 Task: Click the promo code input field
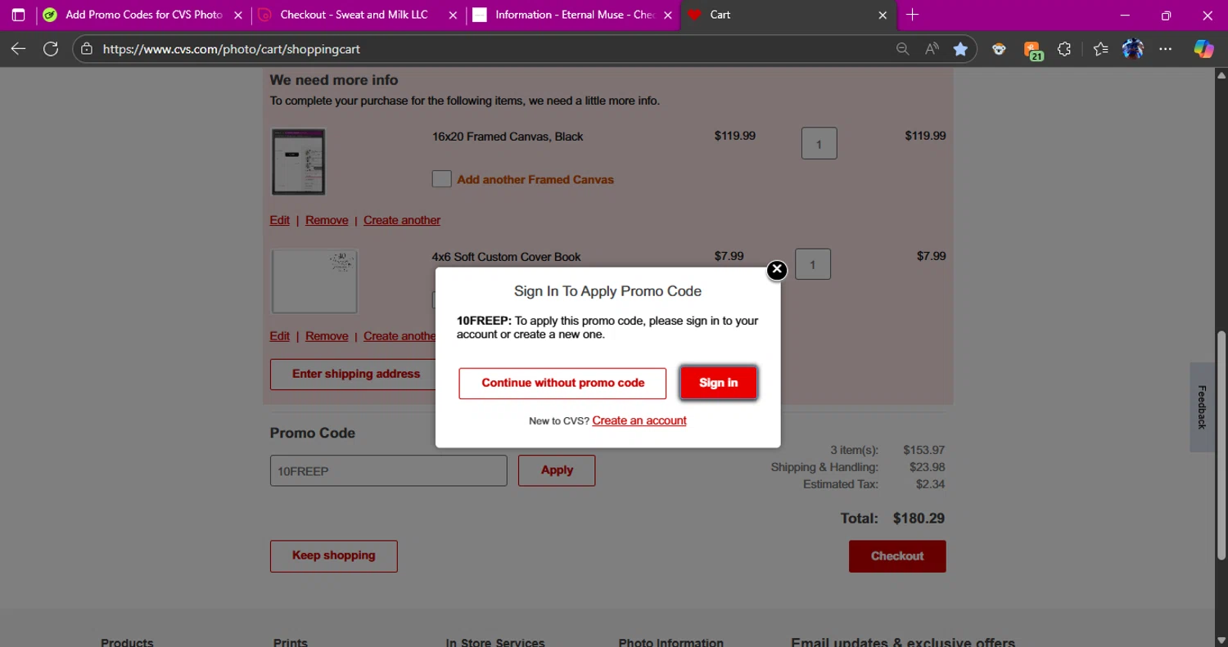tap(388, 471)
